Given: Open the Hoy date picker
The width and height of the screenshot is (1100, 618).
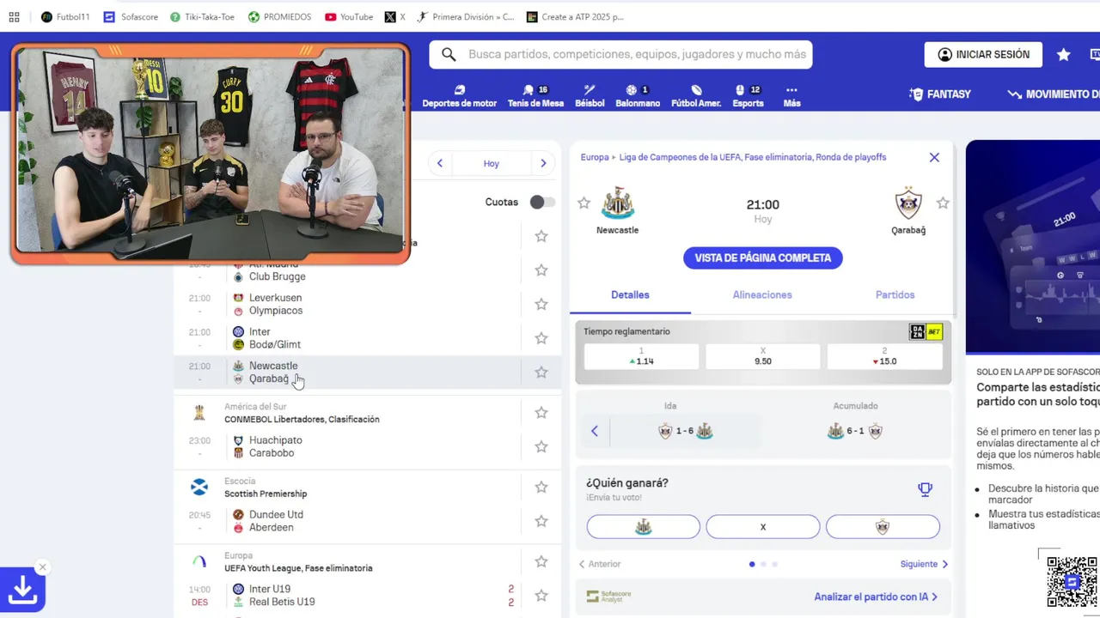Looking at the screenshot, I should tap(491, 163).
